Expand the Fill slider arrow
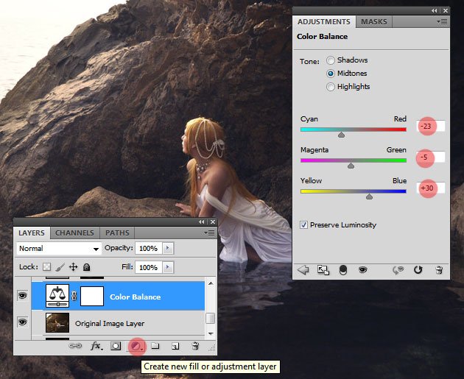This screenshot has height=379, width=464. (168, 267)
